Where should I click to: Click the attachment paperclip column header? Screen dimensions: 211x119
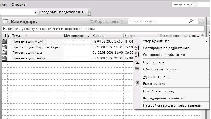[9, 36]
